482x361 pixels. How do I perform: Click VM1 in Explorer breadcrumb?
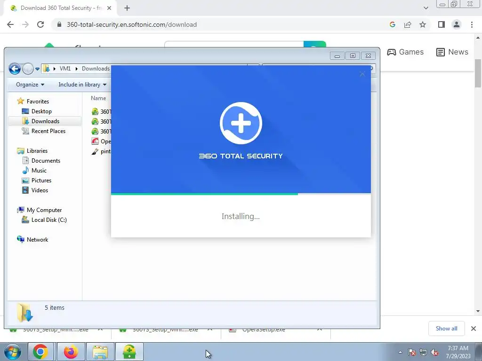pos(65,69)
